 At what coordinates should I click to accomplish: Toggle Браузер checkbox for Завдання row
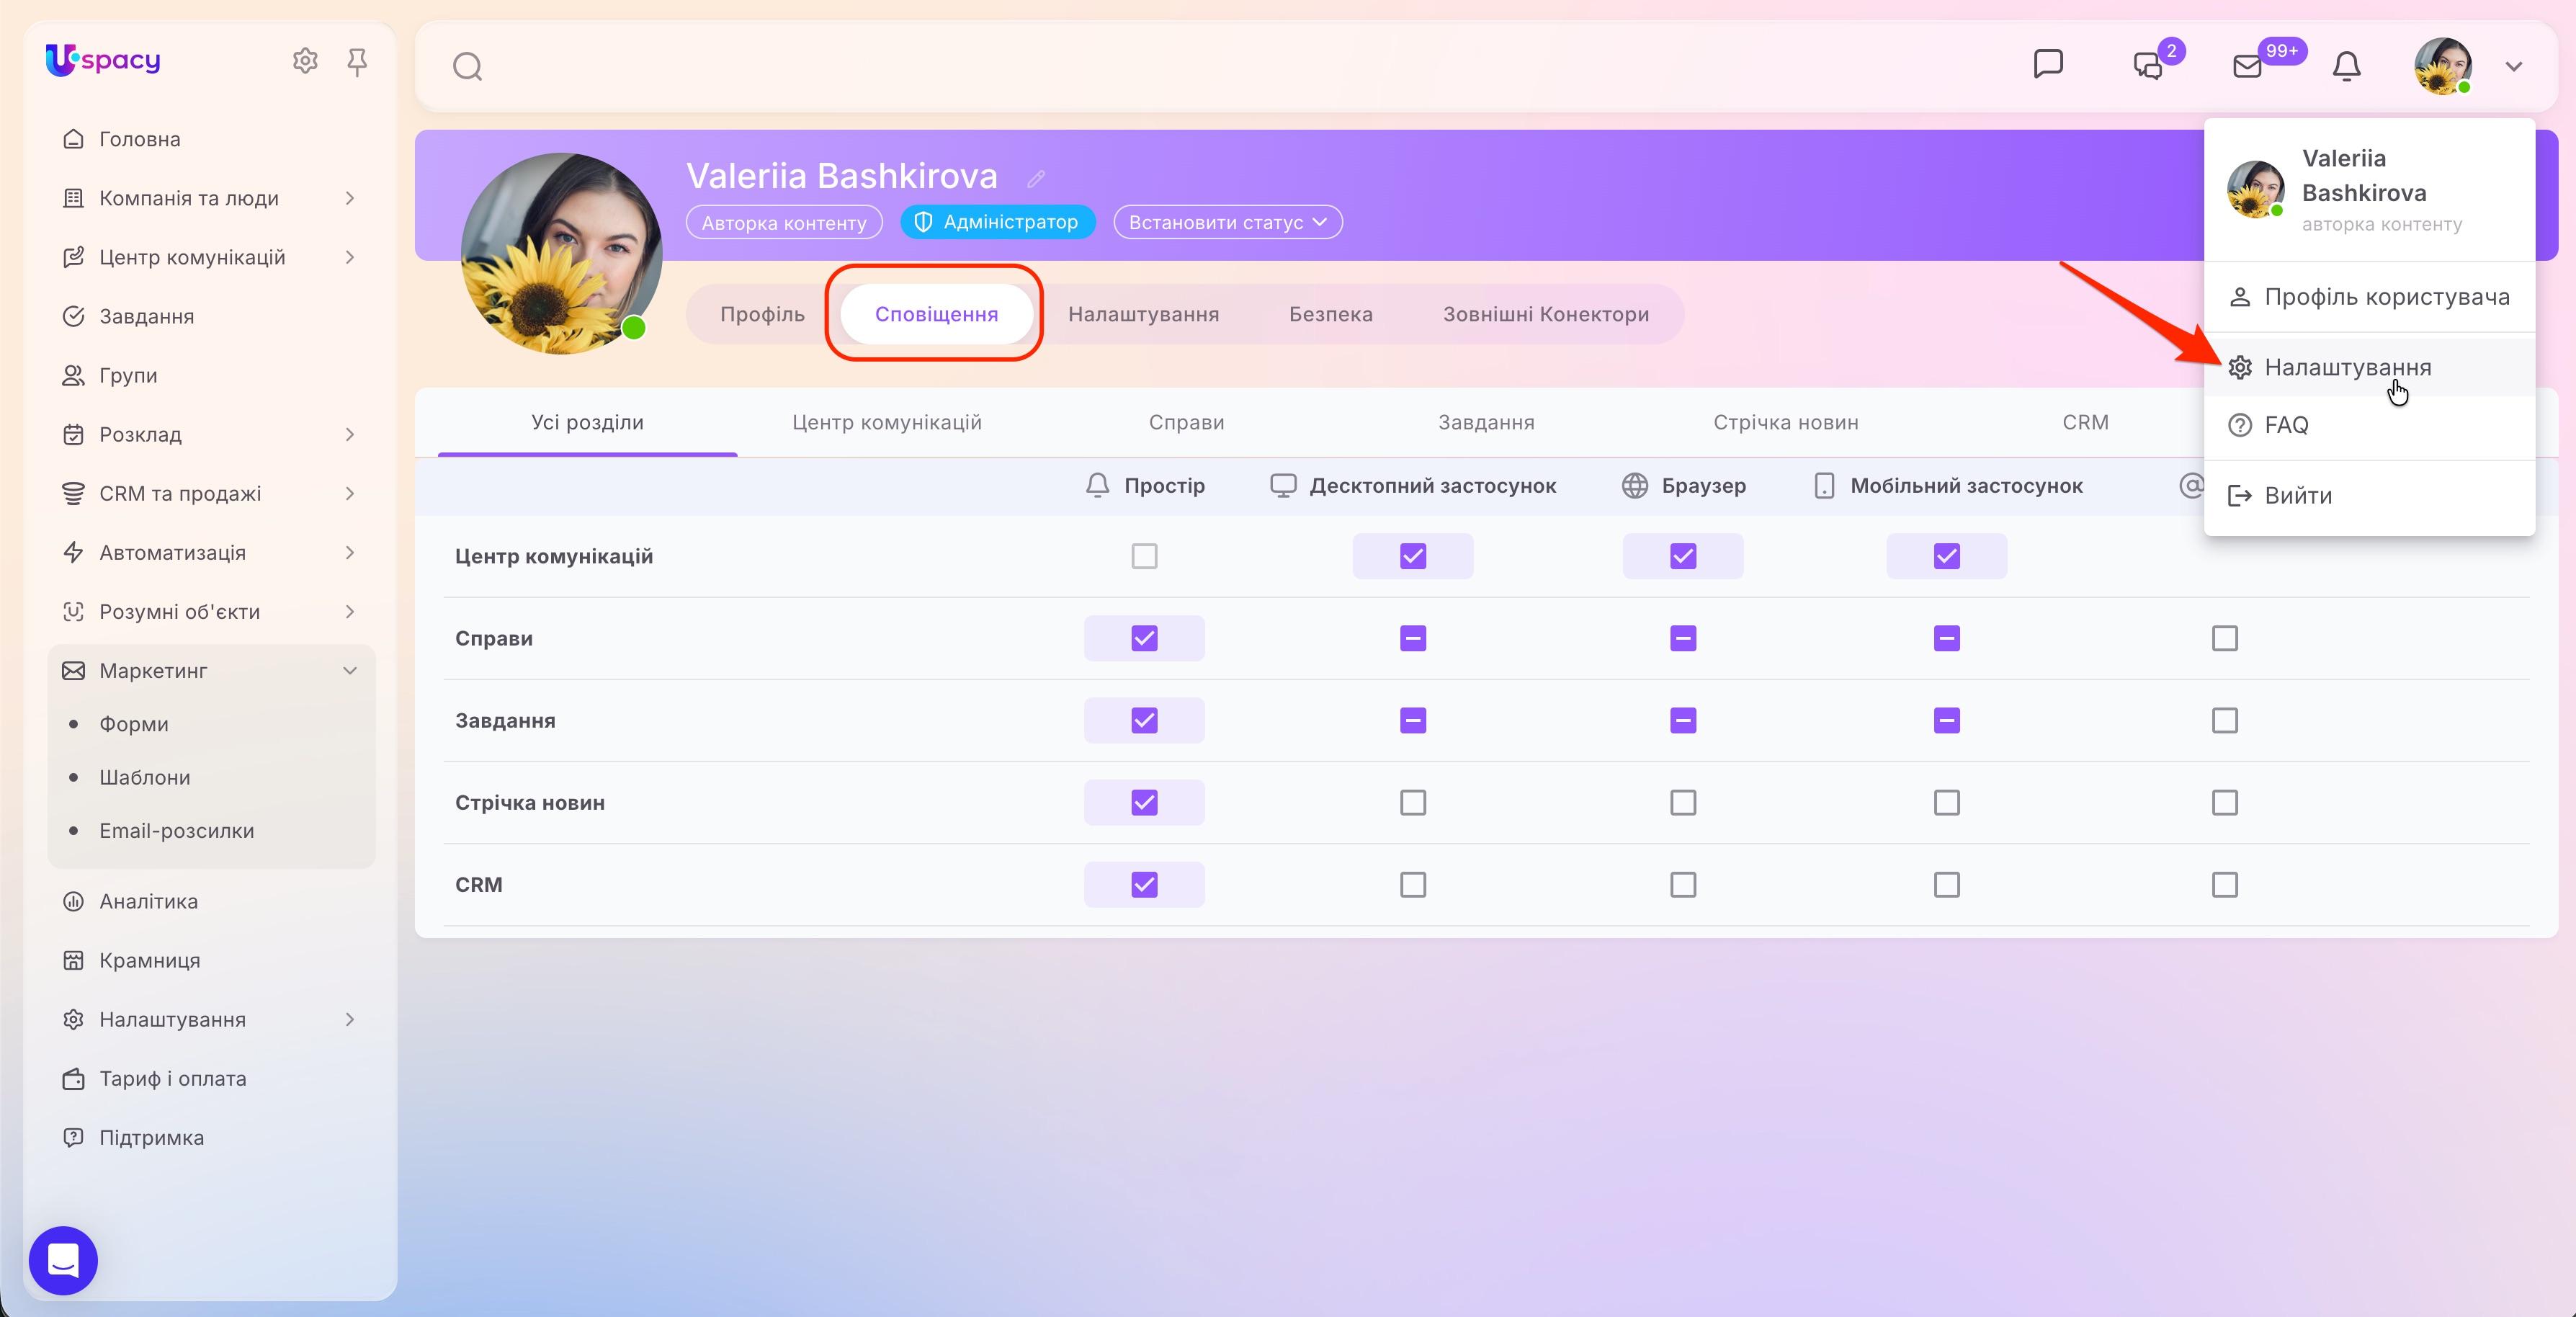[x=1683, y=720]
